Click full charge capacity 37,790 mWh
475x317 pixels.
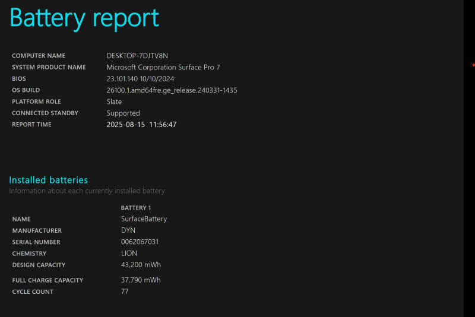141,280
